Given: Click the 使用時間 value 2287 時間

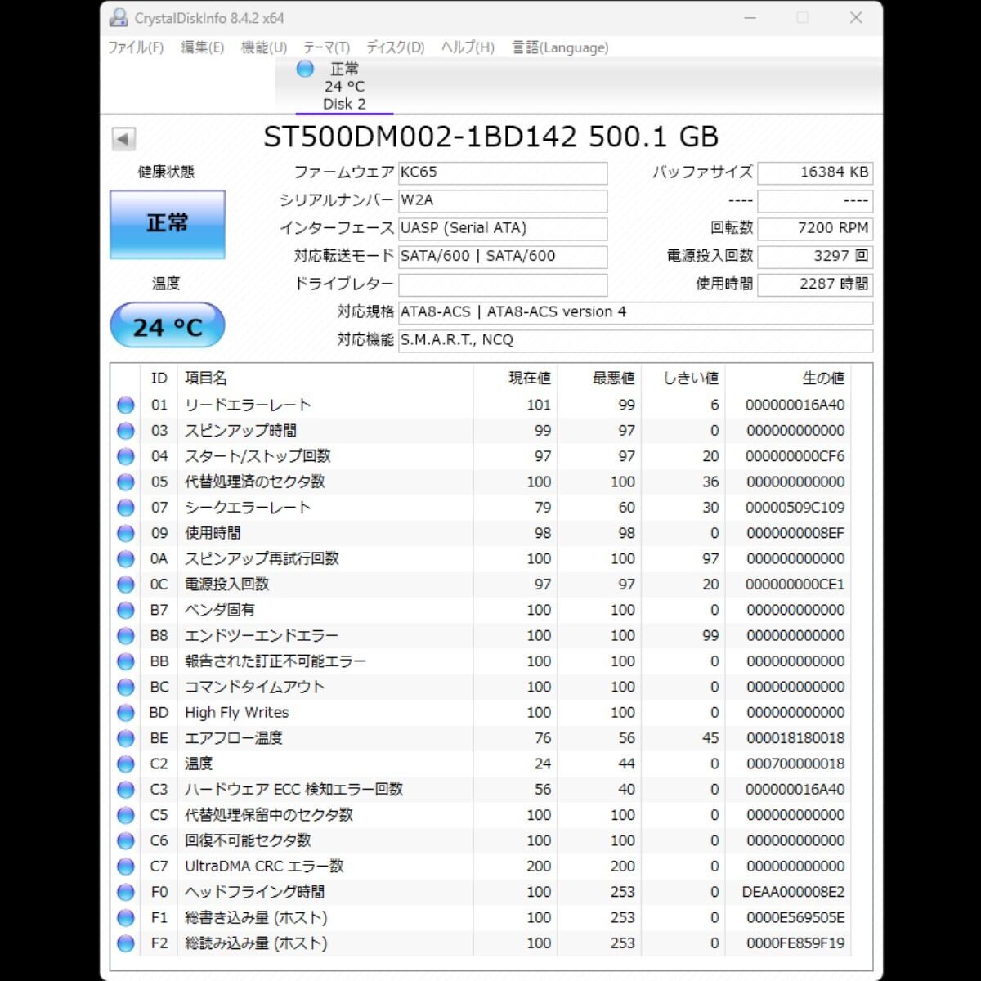Looking at the screenshot, I should (x=815, y=284).
